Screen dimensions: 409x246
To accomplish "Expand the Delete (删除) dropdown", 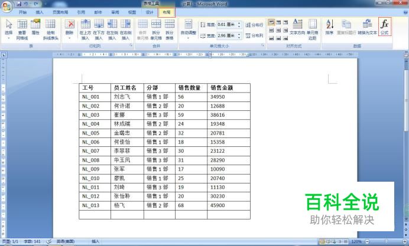I will [69, 29].
